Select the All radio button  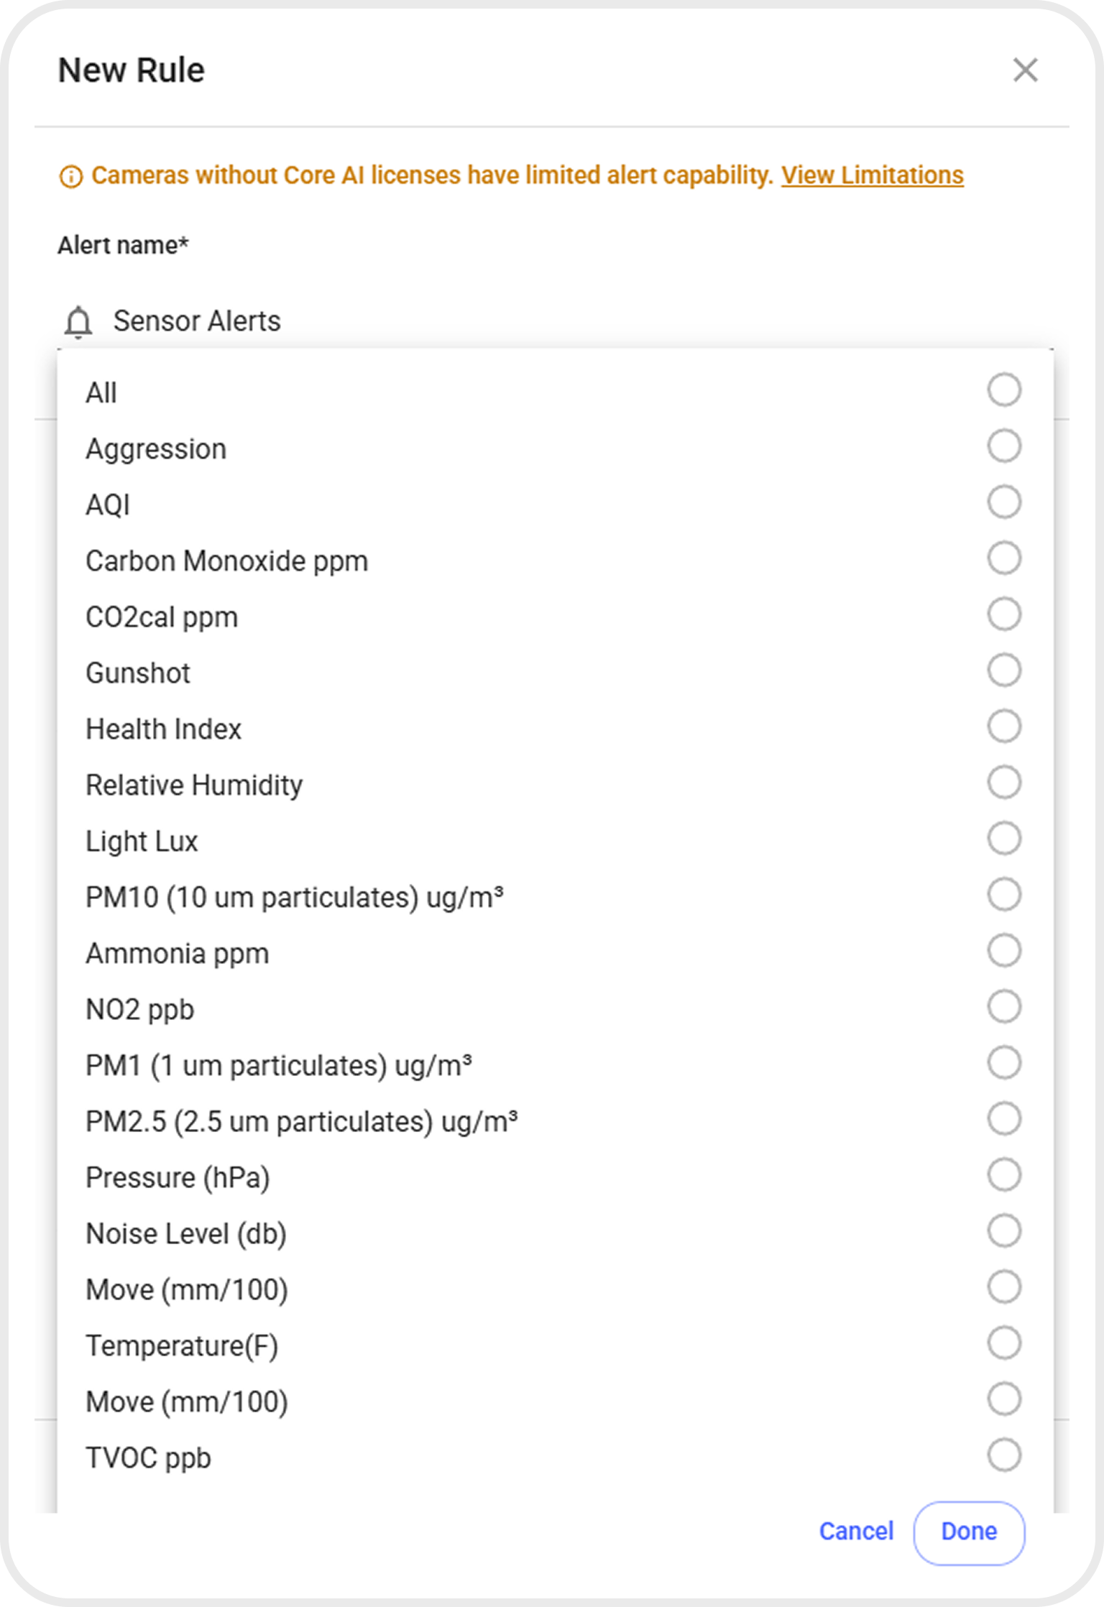1003,390
